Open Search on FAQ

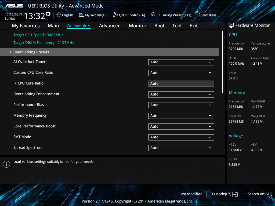[x=260, y=194]
